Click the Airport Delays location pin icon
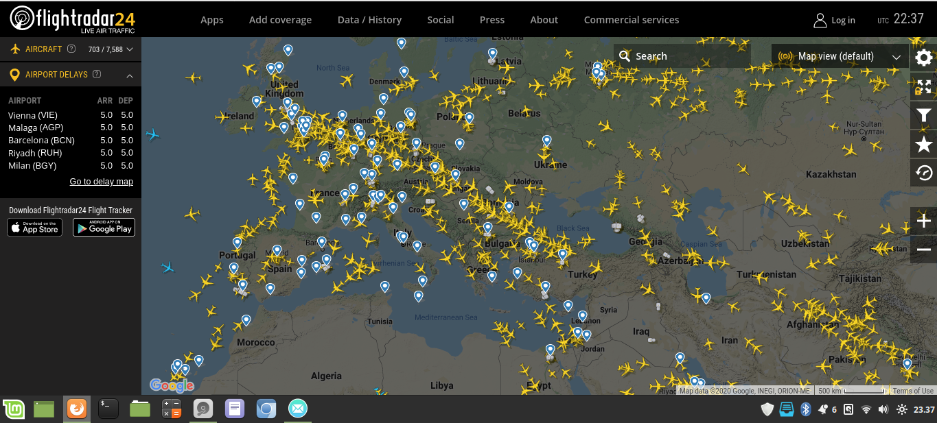Viewport: 937px width, 423px height. pyautogui.click(x=14, y=74)
